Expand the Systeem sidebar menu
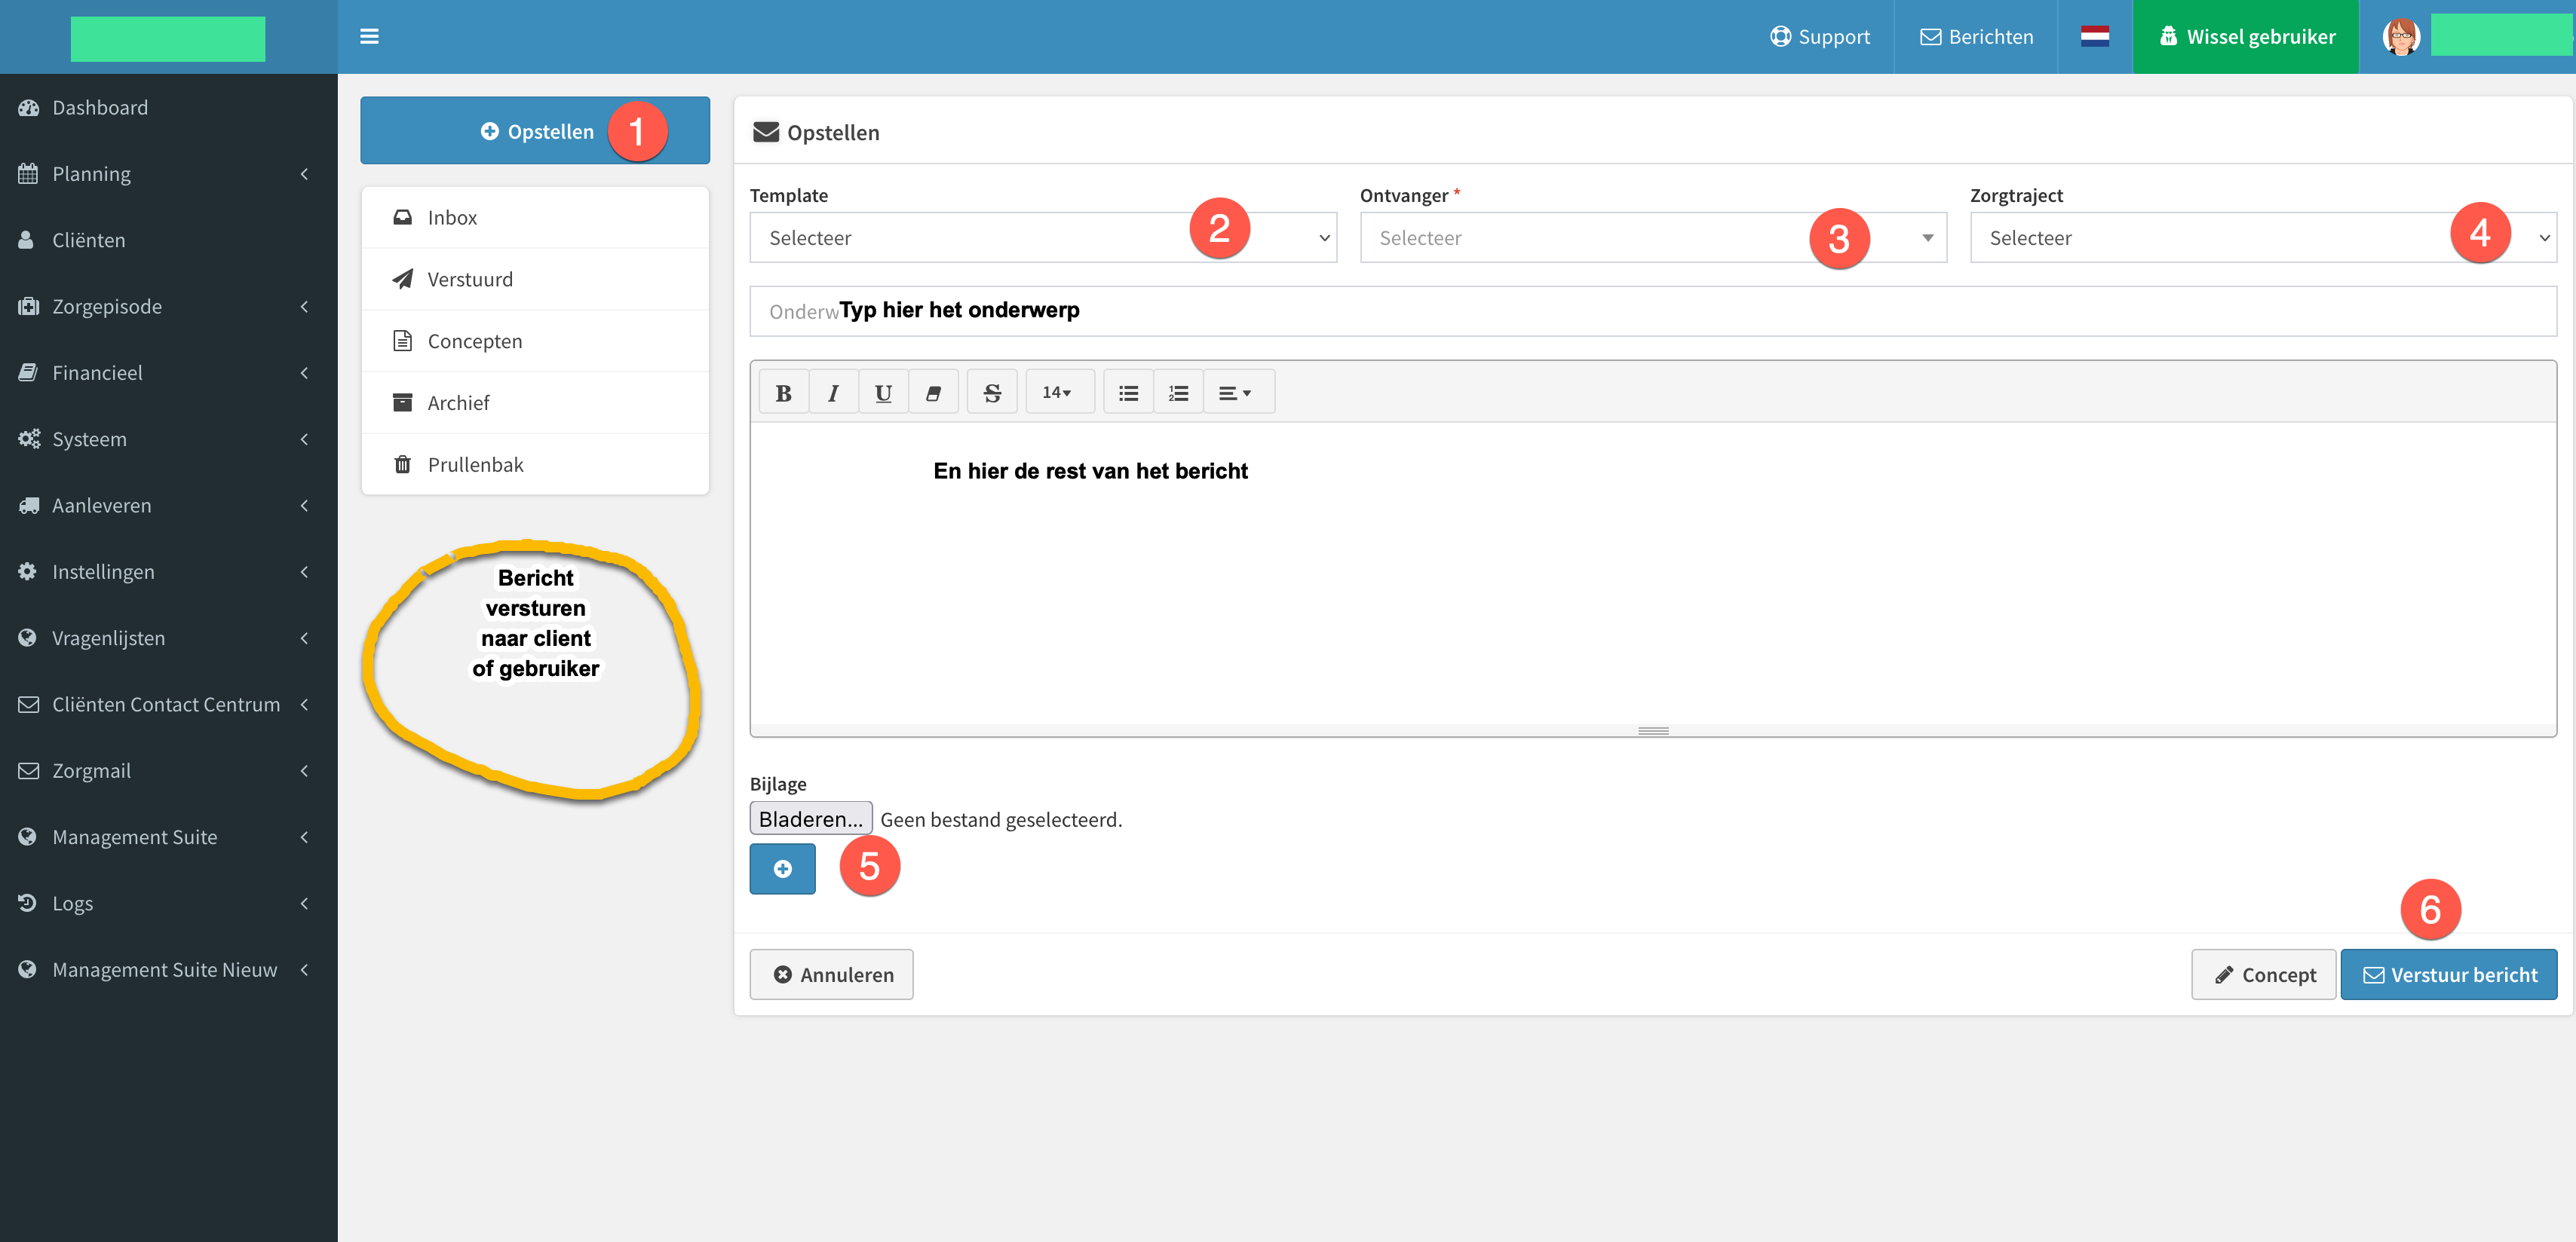 (x=168, y=439)
